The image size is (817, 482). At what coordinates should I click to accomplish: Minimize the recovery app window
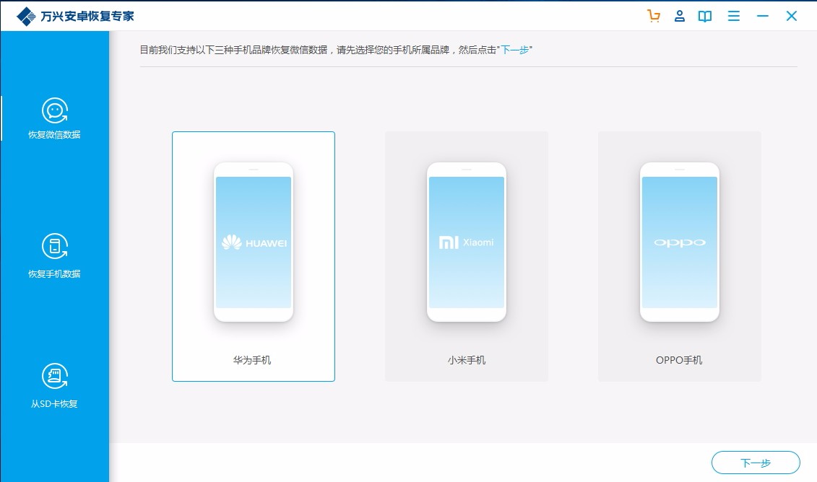point(763,16)
